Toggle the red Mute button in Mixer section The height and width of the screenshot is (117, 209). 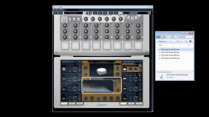(x=83, y=64)
